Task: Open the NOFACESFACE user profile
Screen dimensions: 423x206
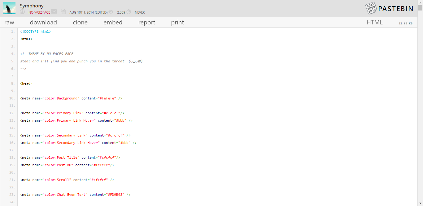Action: (38, 12)
